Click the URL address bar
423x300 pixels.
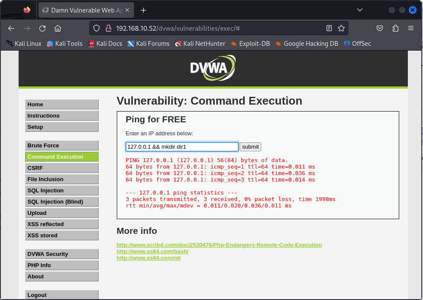218,28
